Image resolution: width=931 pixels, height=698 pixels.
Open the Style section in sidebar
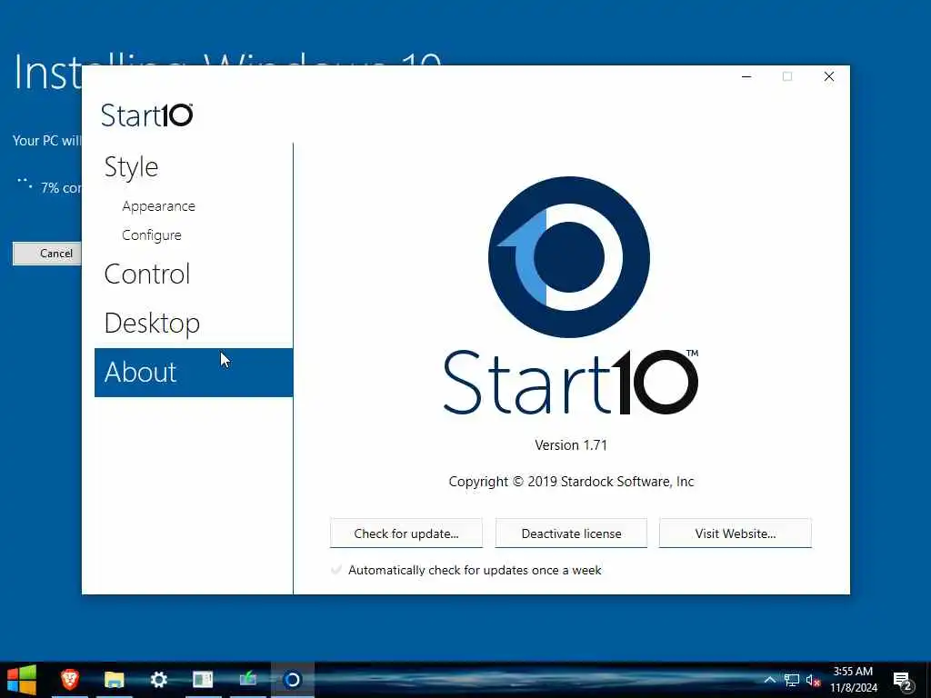[131, 167]
